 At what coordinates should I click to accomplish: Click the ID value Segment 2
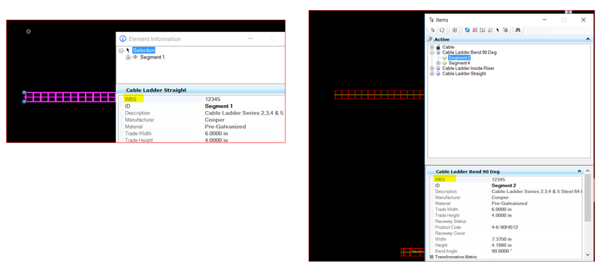pyautogui.click(x=504, y=185)
